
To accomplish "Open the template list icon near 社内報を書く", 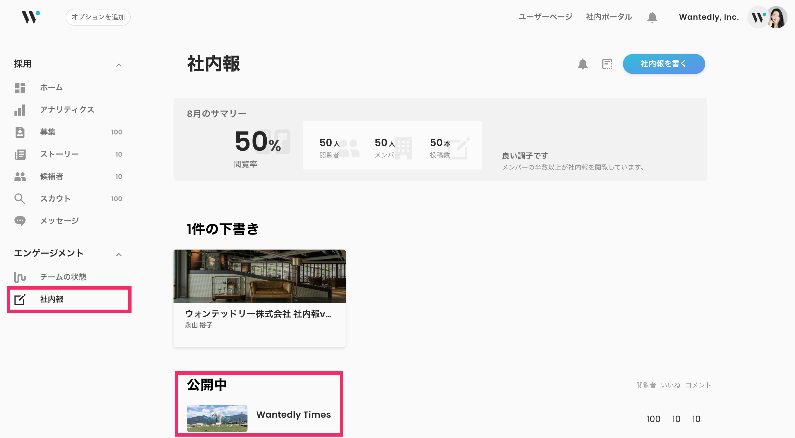I will (607, 64).
